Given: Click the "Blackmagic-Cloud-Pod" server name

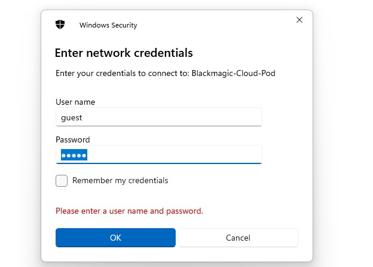Looking at the screenshot, I should tap(233, 74).
